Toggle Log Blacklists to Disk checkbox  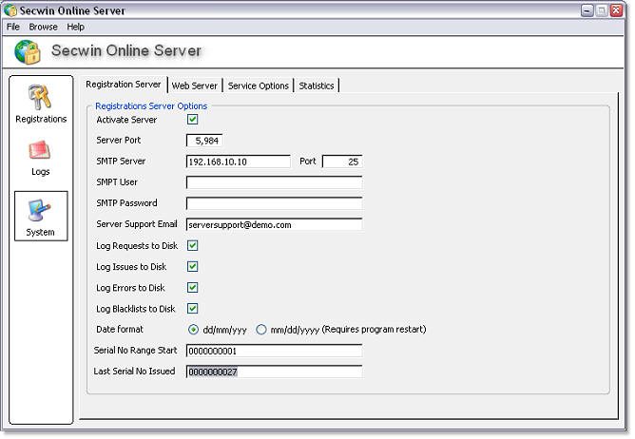[192, 309]
